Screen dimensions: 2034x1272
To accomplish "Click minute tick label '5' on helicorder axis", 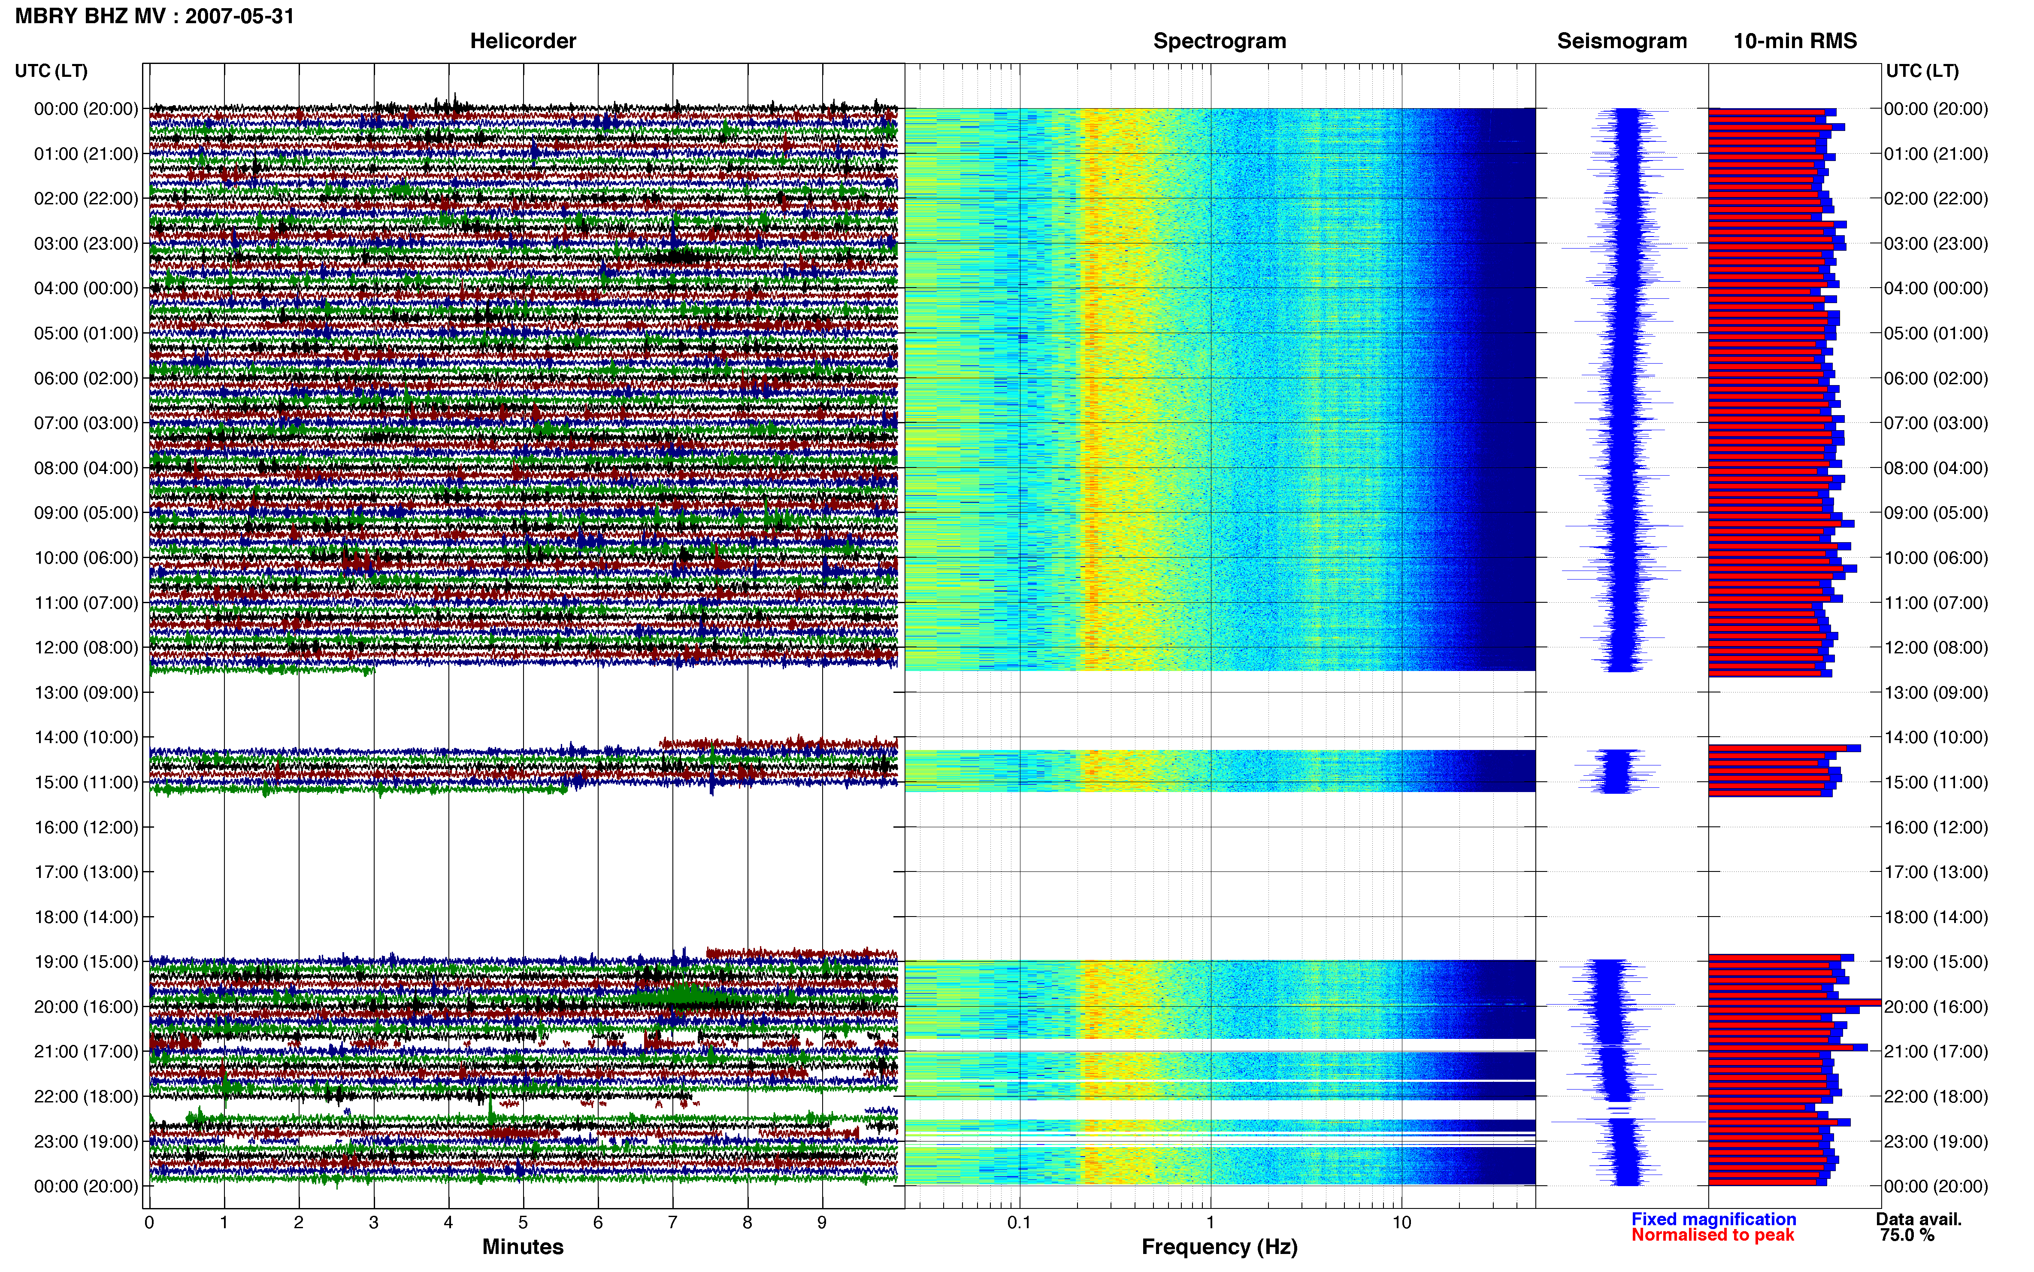I will point(523,1223).
